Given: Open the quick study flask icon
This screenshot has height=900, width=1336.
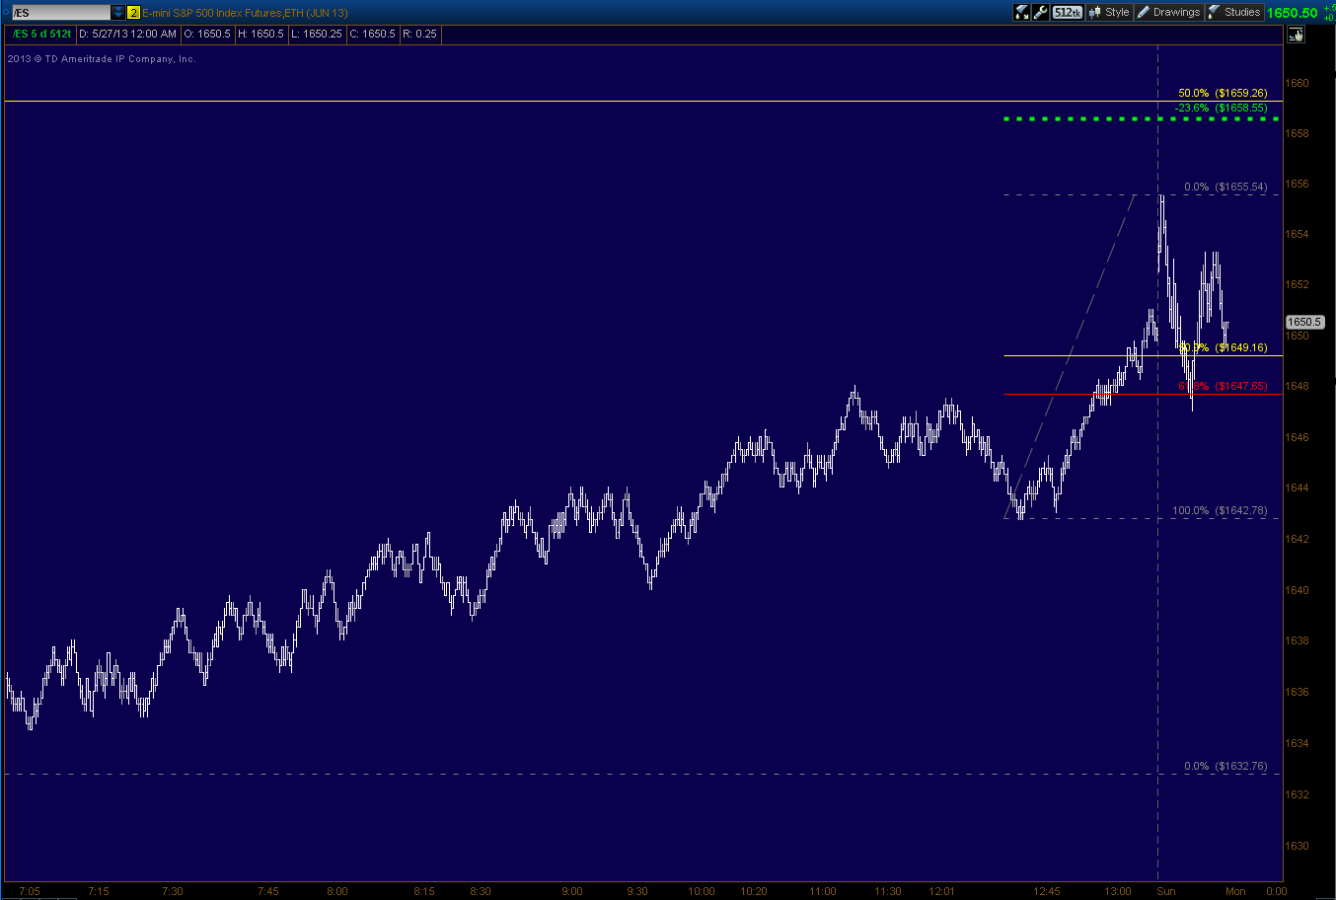Looking at the screenshot, I should coord(1023,12).
